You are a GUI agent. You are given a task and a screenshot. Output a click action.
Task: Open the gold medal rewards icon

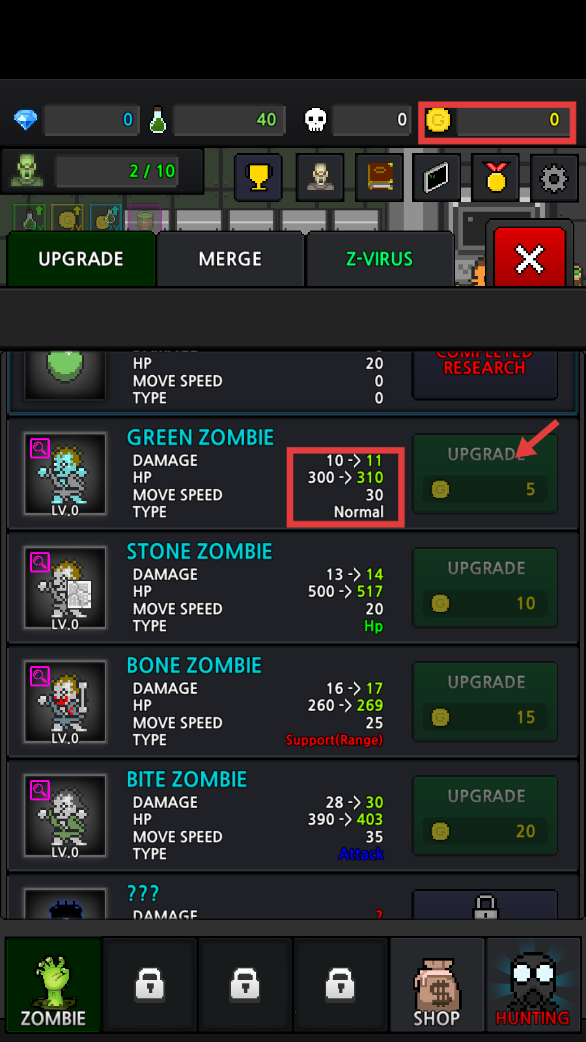pos(496,177)
